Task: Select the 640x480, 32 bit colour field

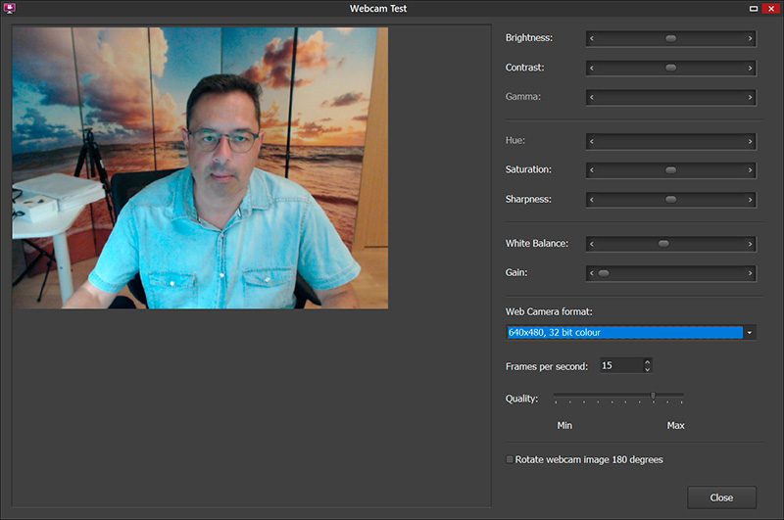Action: coord(624,332)
